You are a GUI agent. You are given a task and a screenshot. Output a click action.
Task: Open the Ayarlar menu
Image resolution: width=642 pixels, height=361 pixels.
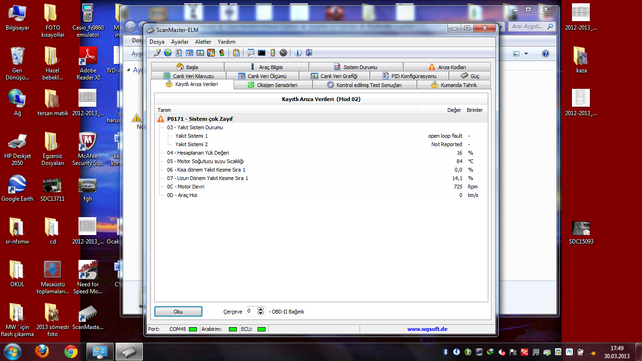(x=180, y=42)
